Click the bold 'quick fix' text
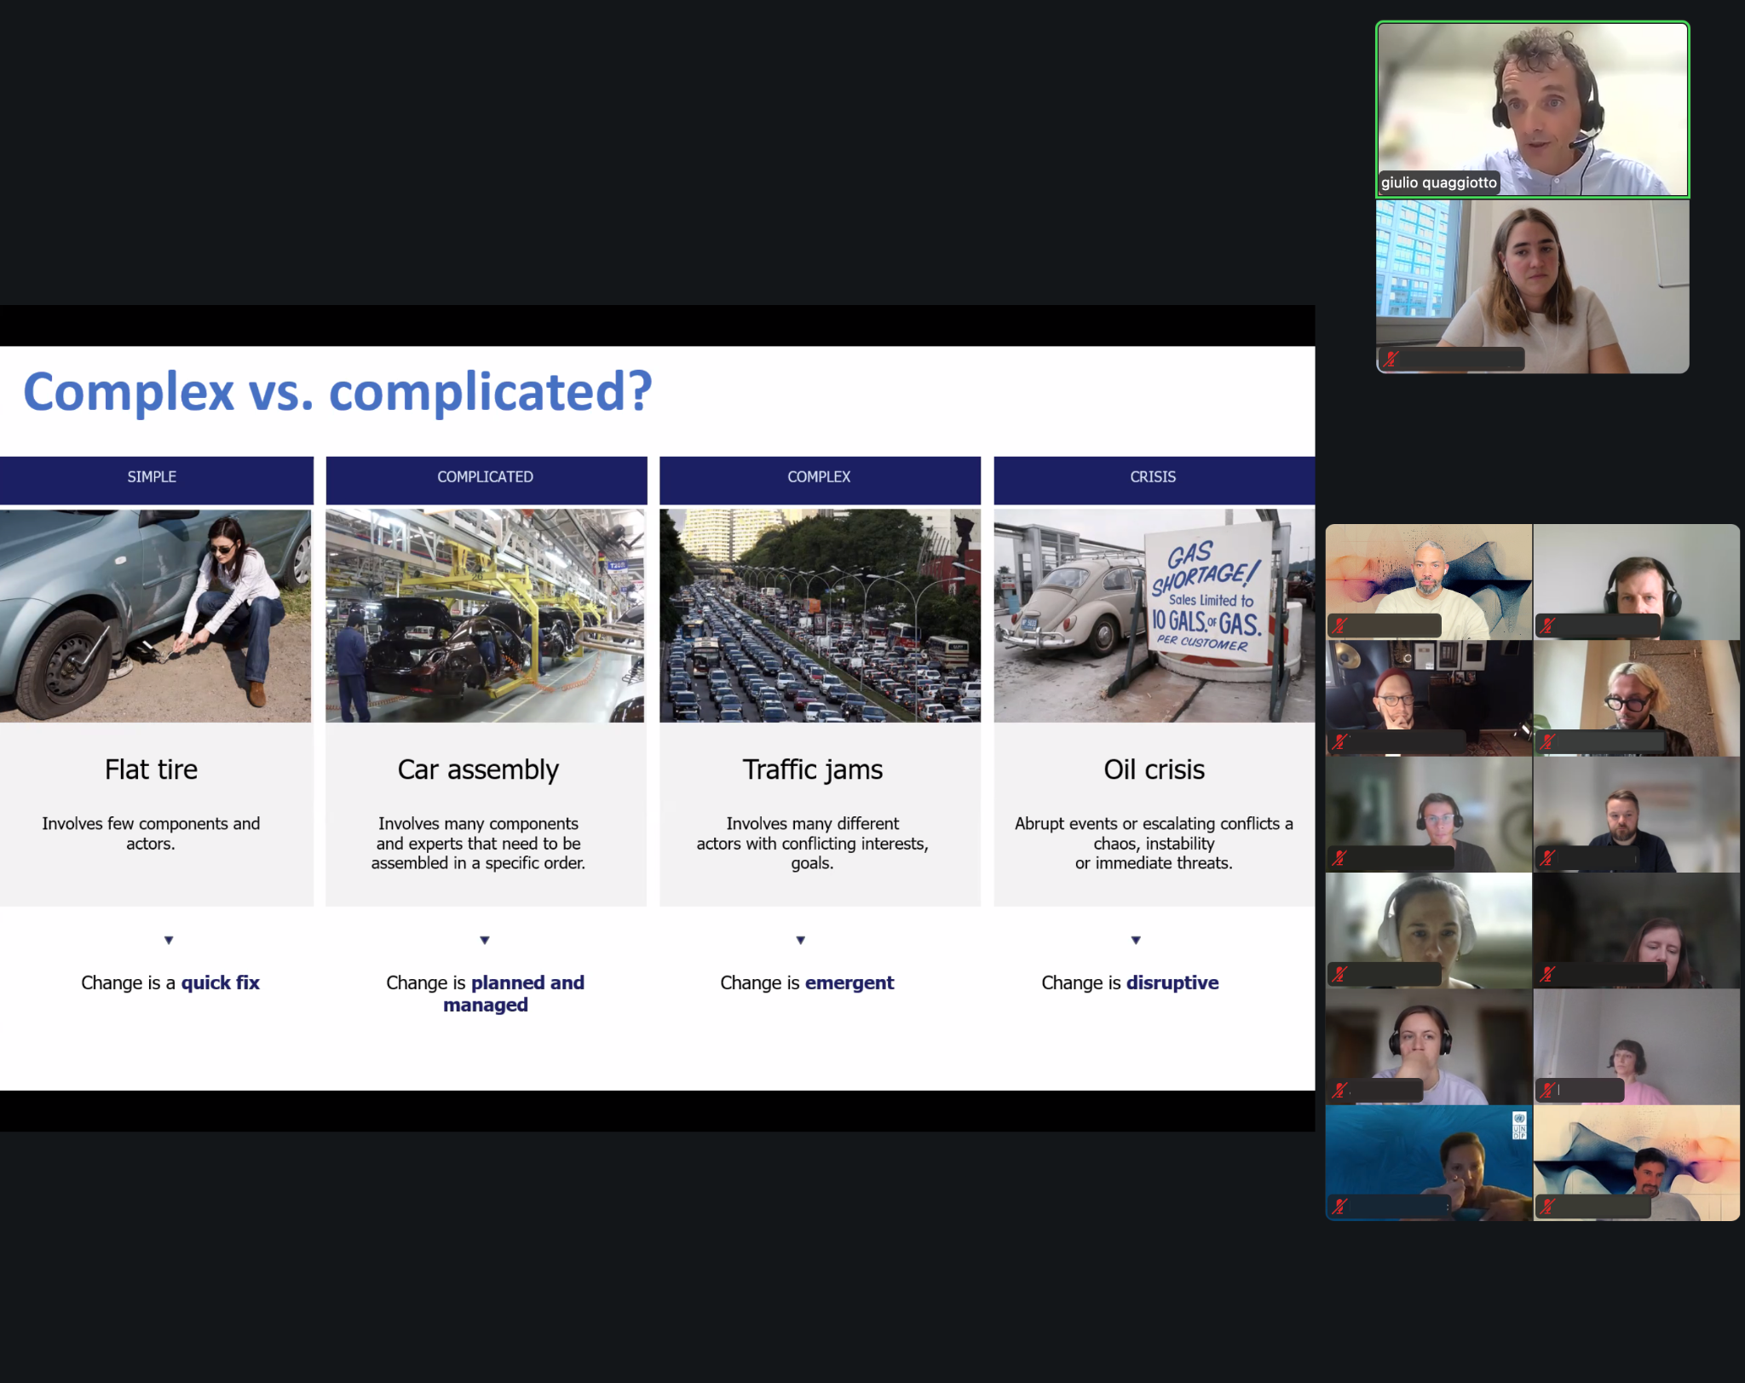Viewport: 1745px width, 1383px height. (x=220, y=983)
